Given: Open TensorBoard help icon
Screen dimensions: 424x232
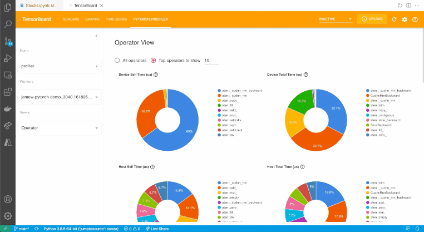Looking at the screenshot, I should click(x=415, y=19).
